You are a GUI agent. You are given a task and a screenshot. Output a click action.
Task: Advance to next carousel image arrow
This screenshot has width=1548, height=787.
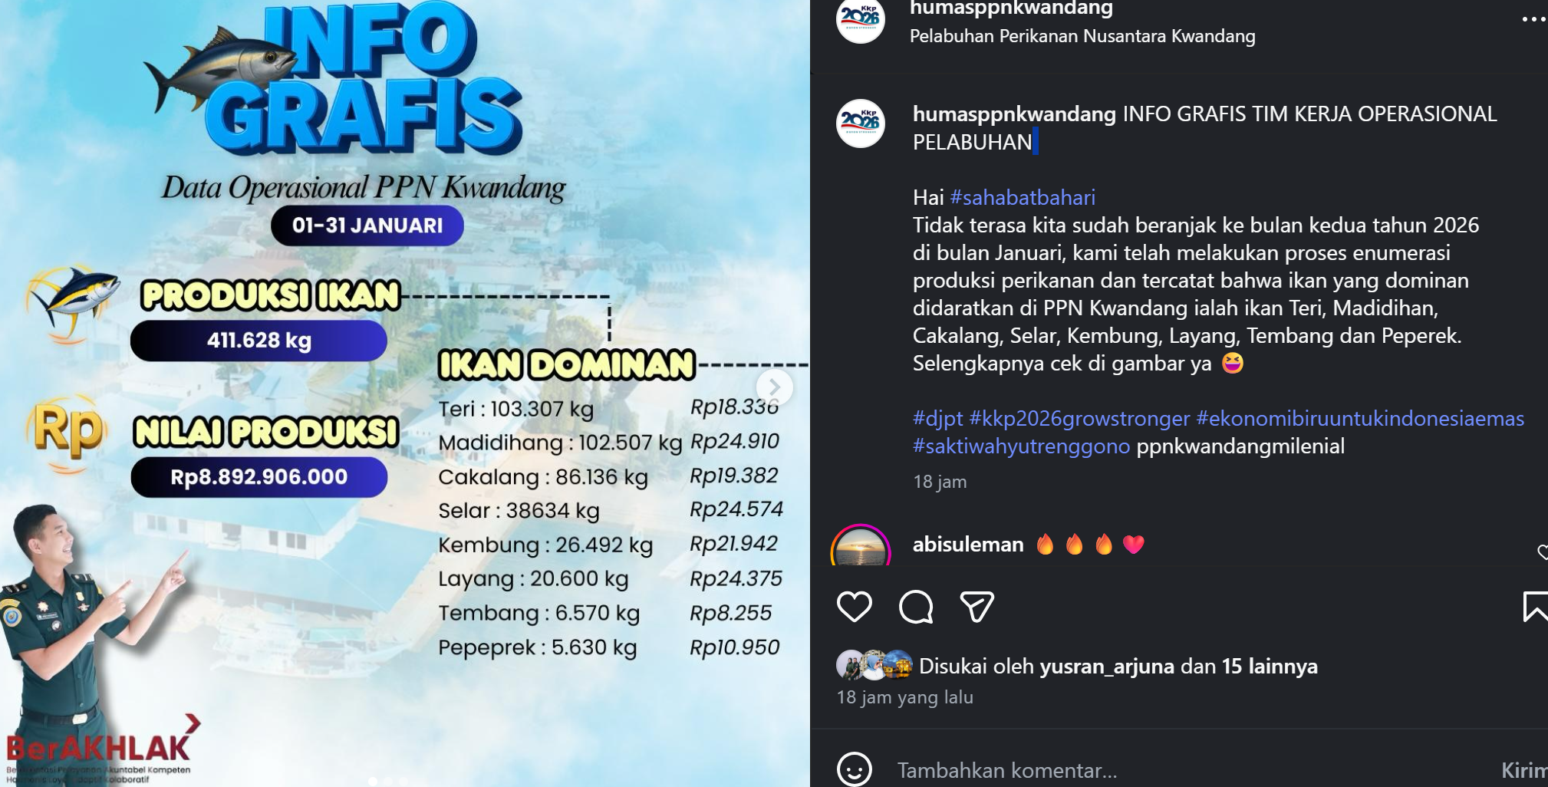click(774, 387)
